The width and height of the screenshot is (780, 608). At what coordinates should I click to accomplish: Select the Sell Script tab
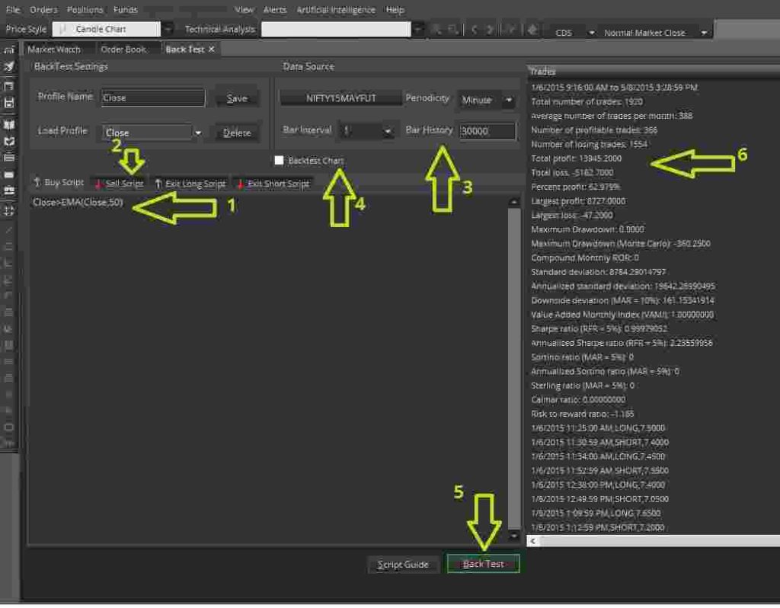(x=119, y=184)
